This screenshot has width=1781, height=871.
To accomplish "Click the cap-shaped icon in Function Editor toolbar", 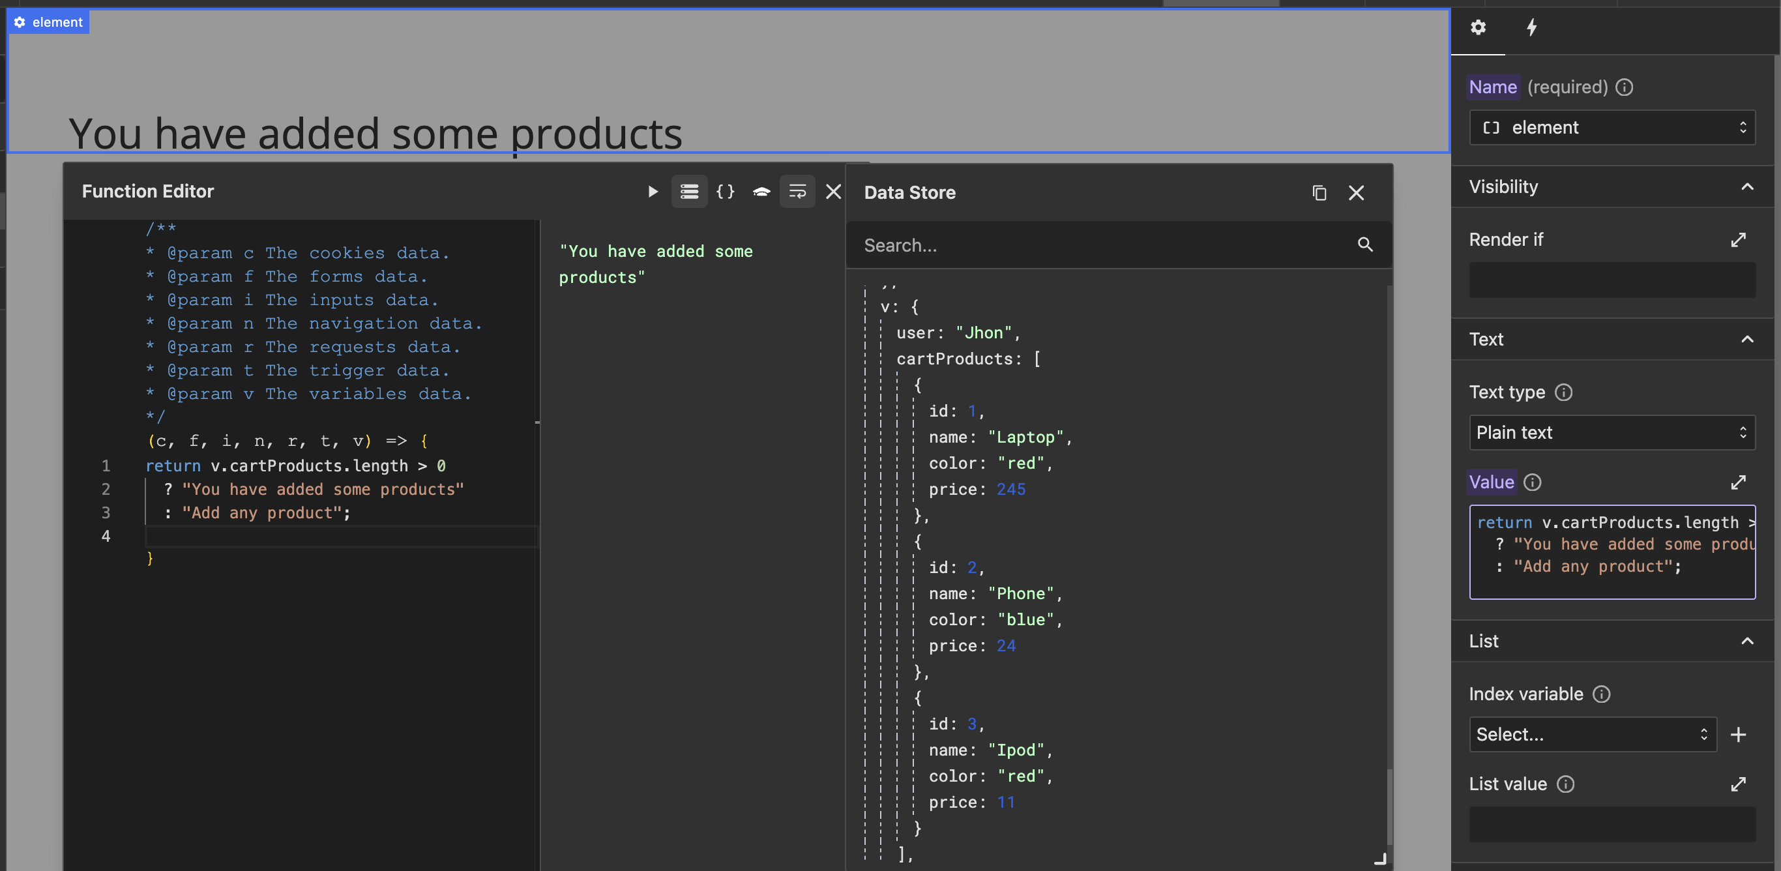I will pyautogui.click(x=761, y=192).
